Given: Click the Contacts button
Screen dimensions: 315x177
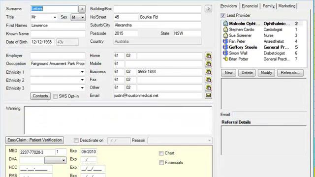Looking at the screenshot, I should (40, 96).
